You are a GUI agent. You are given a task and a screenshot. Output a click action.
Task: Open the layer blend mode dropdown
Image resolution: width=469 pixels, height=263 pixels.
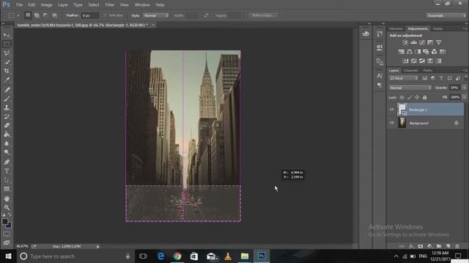(x=410, y=88)
